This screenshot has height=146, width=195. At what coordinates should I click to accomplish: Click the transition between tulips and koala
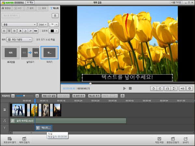coord(40,110)
